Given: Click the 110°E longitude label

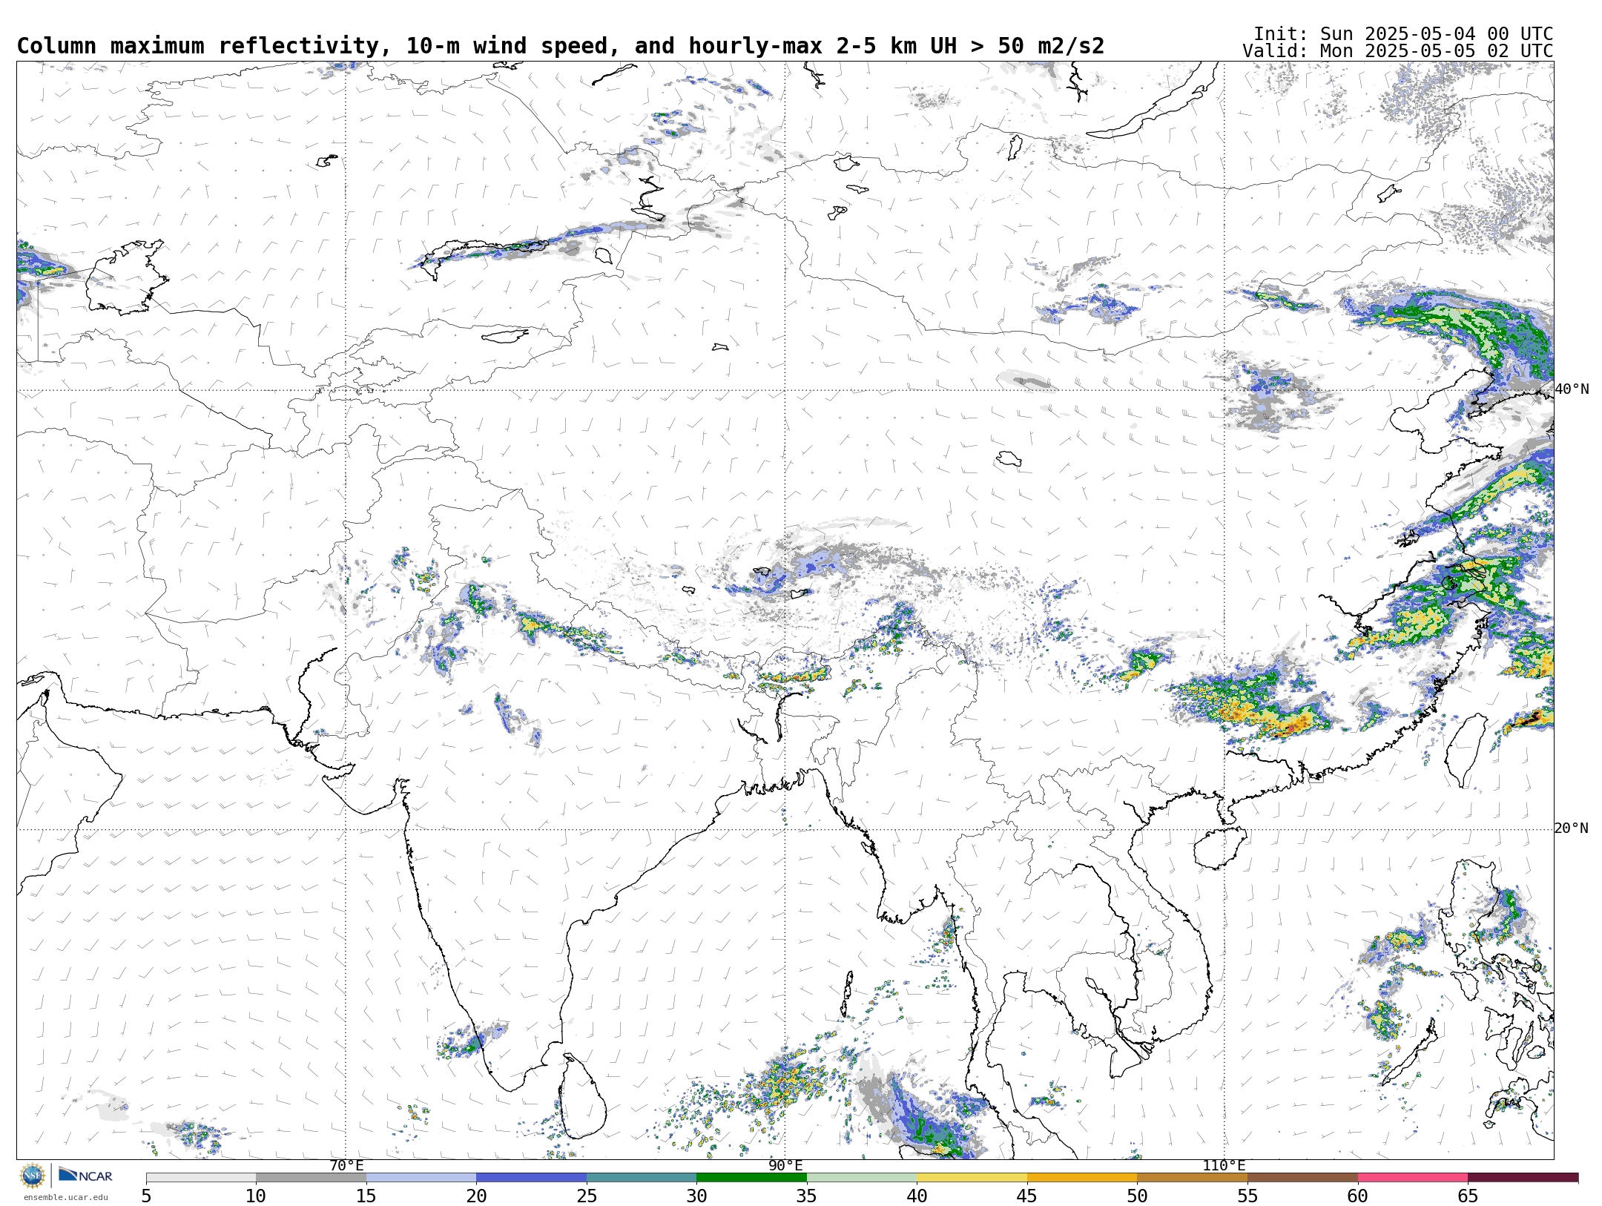Looking at the screenshot, I should 1224,1166.
